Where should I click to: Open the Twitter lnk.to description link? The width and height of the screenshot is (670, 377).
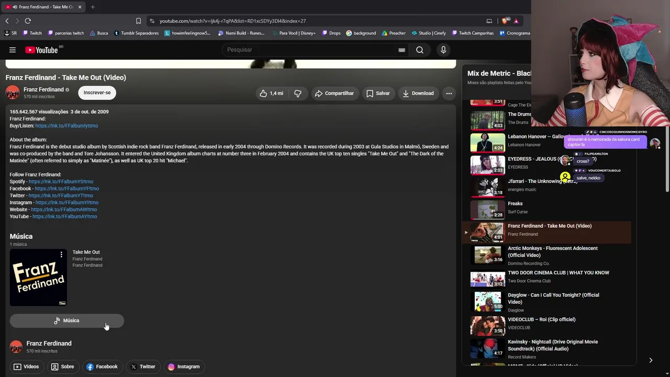click(x=61, y=195)
